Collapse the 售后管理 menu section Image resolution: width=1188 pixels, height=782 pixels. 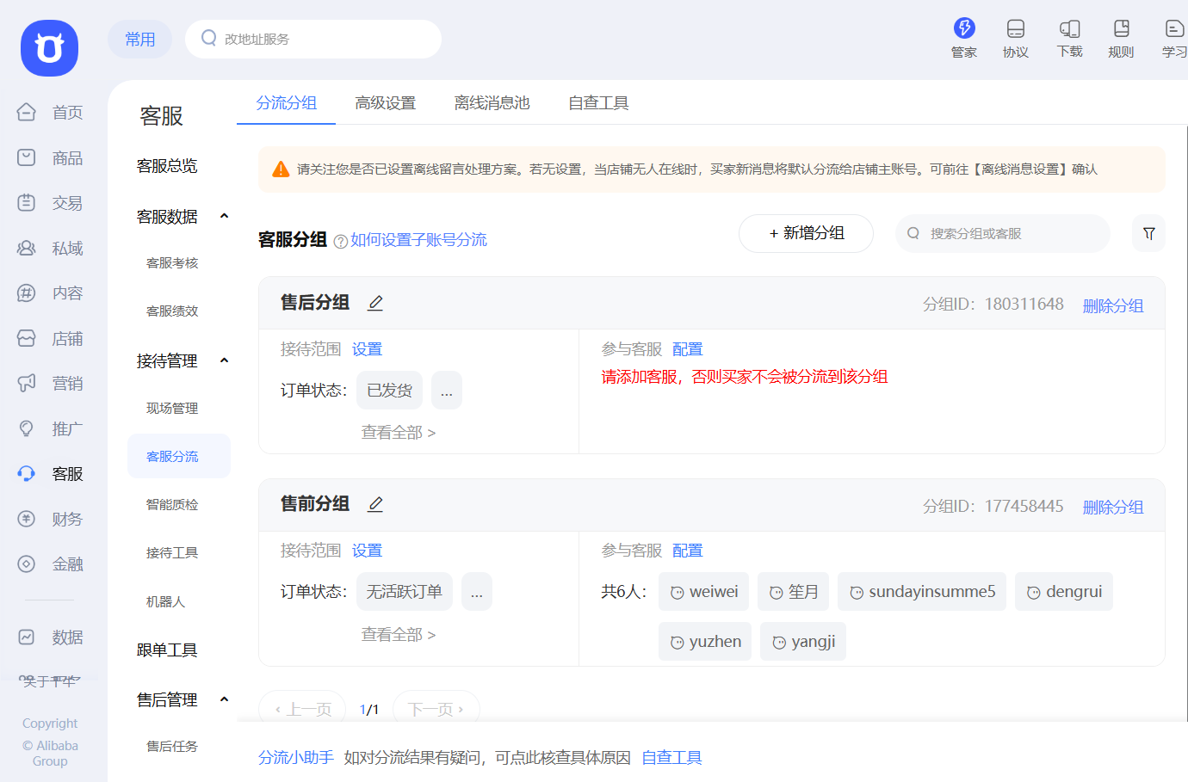click(225, 699)
